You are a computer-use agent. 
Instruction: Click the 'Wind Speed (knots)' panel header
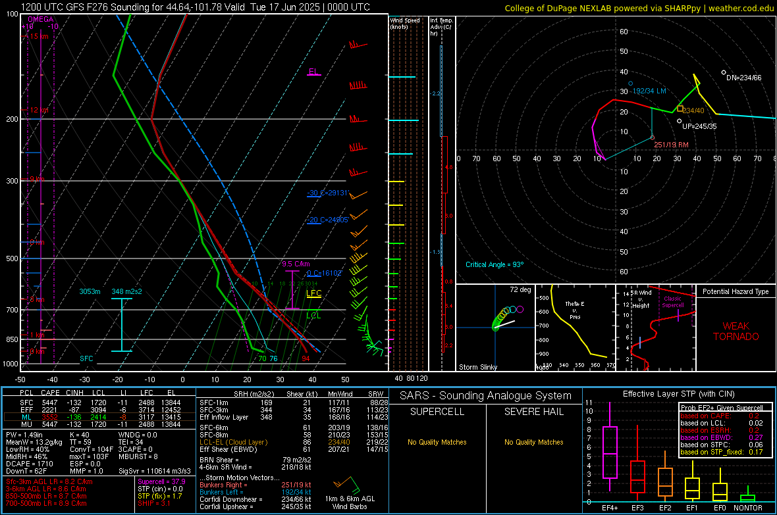tap(405, 23)
